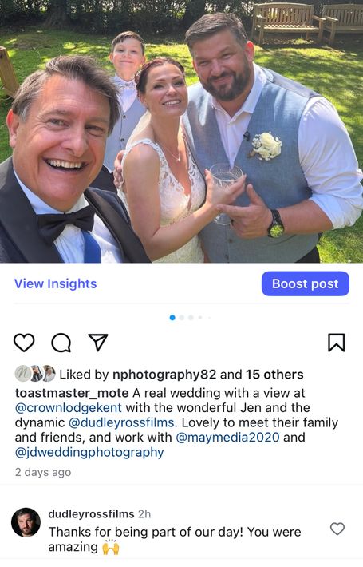Select first carousel dot indicator
Viewport: 363px width, 567px height.
pos(172,318)
